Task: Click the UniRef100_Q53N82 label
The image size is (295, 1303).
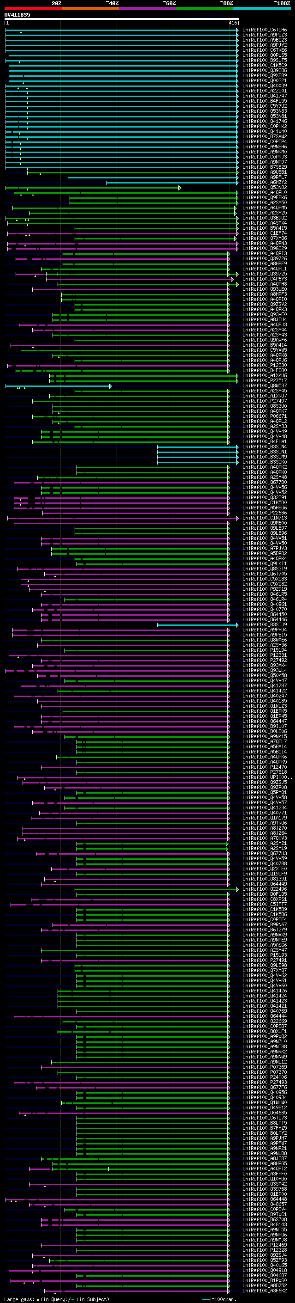Action: pos(264,188)
